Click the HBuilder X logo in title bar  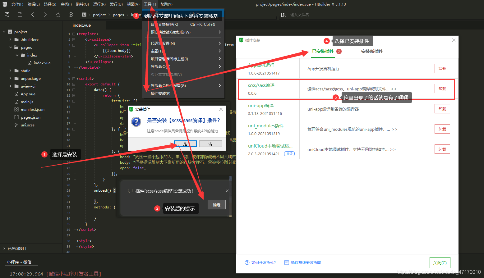click(5, 4)
